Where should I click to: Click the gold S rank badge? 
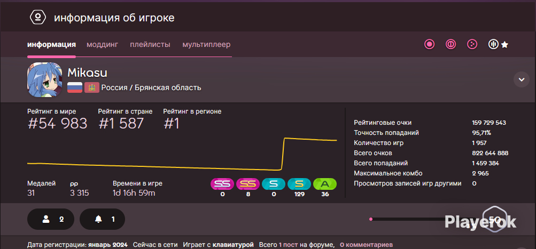coord(299,184)
